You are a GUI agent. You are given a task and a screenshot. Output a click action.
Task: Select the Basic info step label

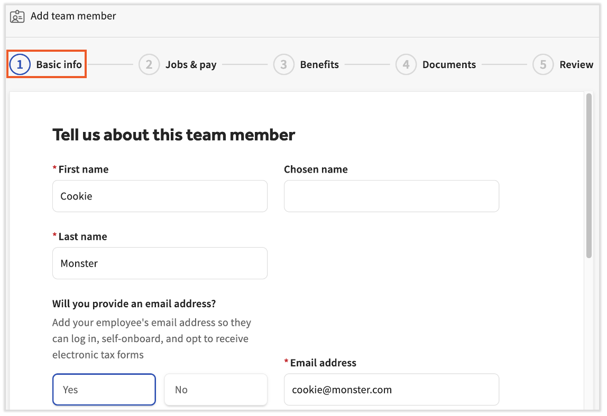pos(59,65)
